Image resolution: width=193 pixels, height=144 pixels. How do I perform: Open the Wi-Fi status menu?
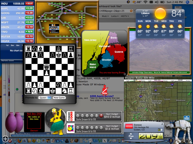[x=145, y=2]
